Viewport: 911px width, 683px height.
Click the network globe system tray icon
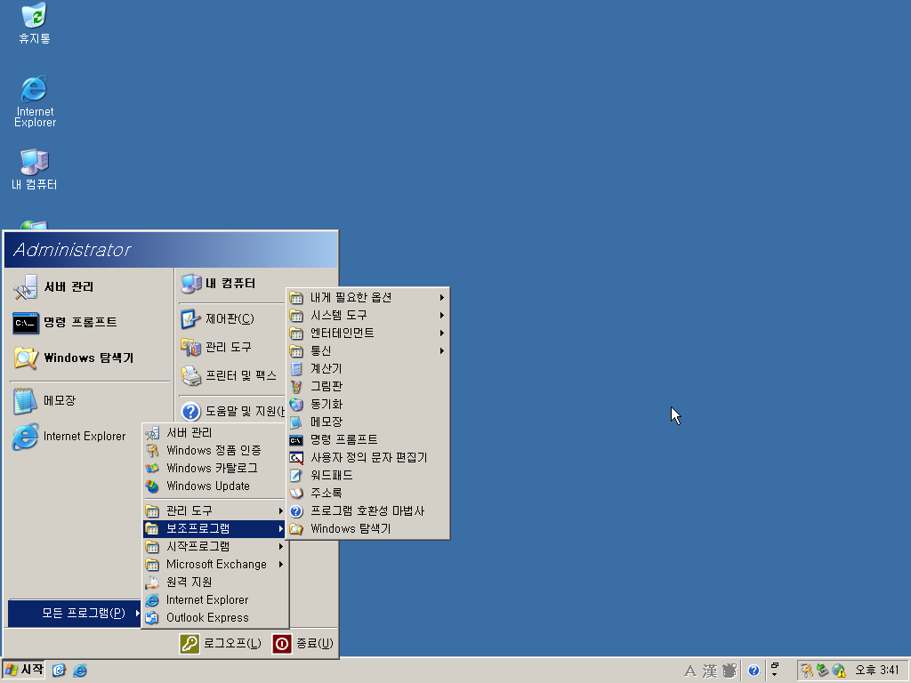tap(839, 671)
